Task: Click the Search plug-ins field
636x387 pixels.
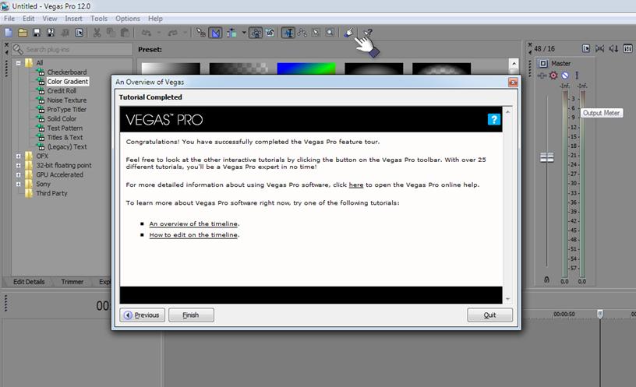Action: coord(72,49)
